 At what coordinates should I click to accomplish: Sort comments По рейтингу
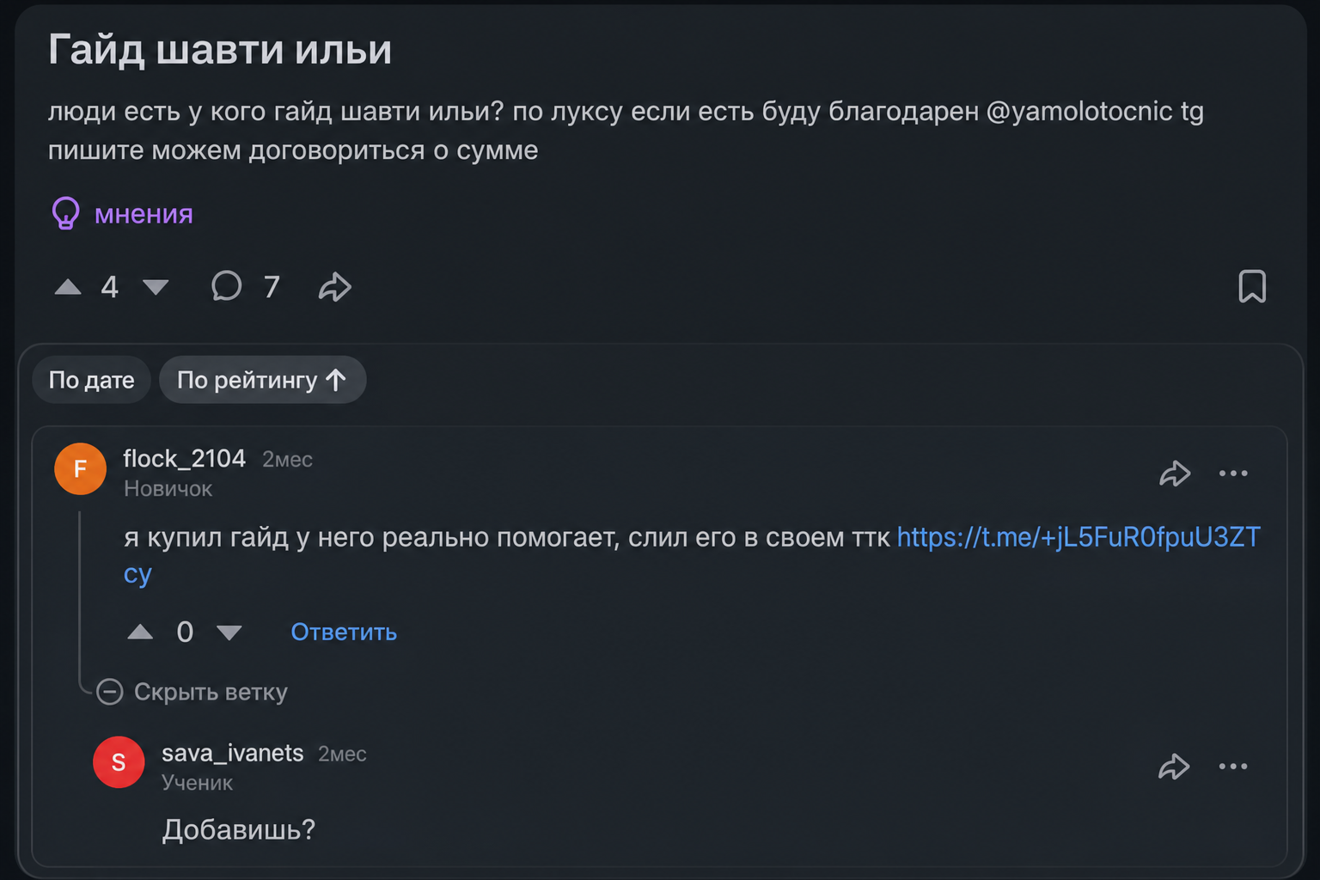(x=263, y=380)
